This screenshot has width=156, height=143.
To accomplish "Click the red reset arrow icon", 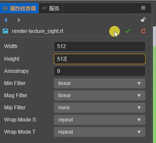I will click(143, 31).
